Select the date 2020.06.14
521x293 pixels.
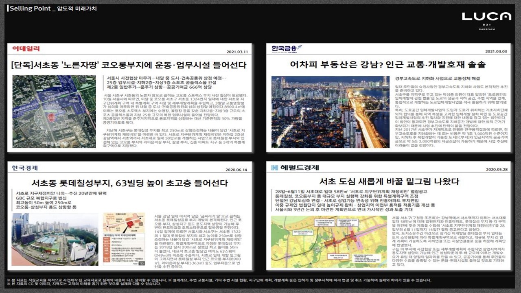click(237, 170)
